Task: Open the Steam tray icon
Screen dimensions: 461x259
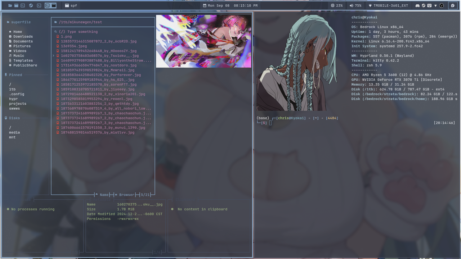Action: tap(424, 5)
